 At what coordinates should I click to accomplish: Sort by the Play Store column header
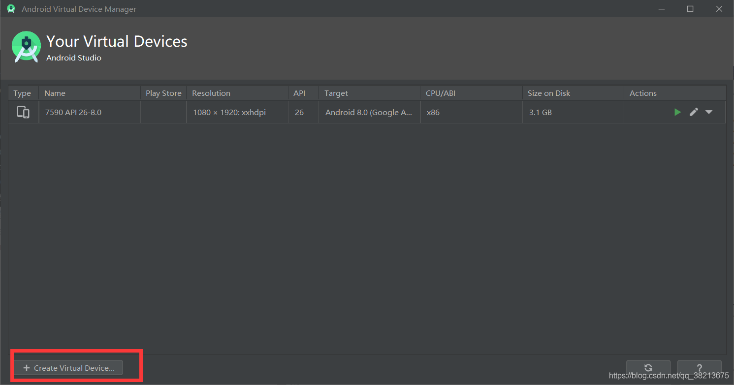163,93
